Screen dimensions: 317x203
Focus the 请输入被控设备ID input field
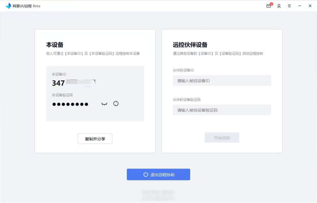(222, 81)
